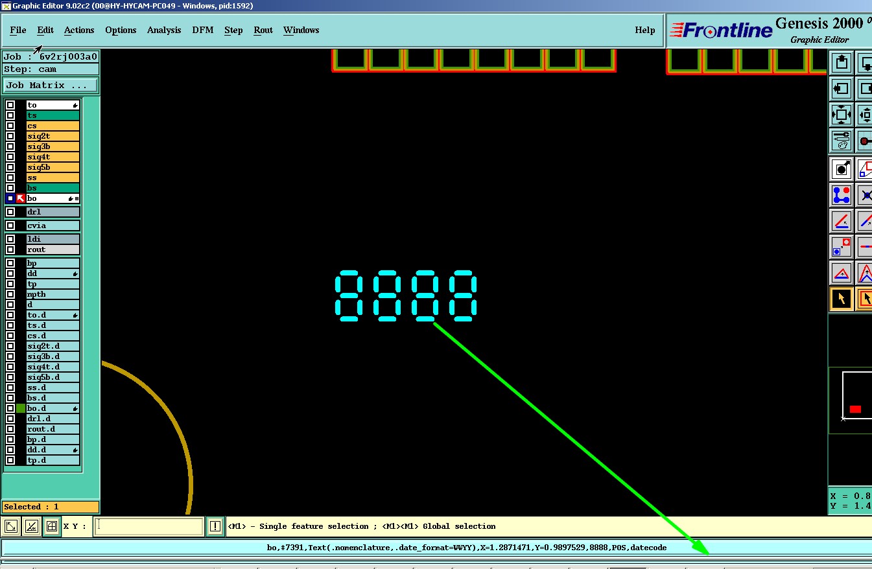Click the 'Selected : 1' status label
This screenshot has width=872, height=569.
click(x=51, y=507)
